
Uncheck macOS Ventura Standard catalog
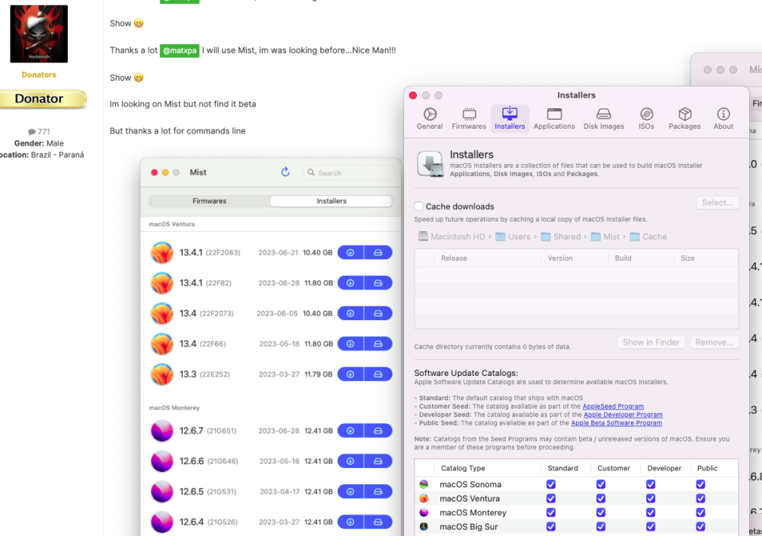pyautogui.click(x=551, y=499)
